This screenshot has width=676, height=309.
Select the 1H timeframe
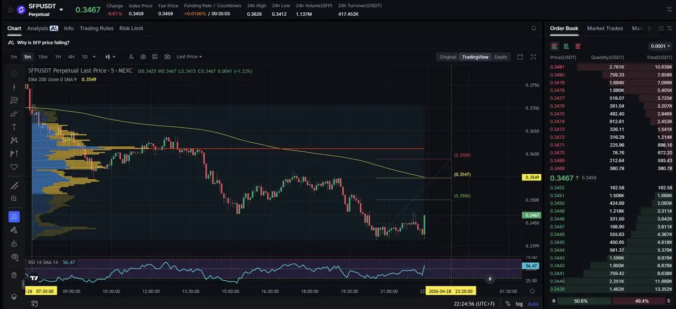tap(58, 56)
